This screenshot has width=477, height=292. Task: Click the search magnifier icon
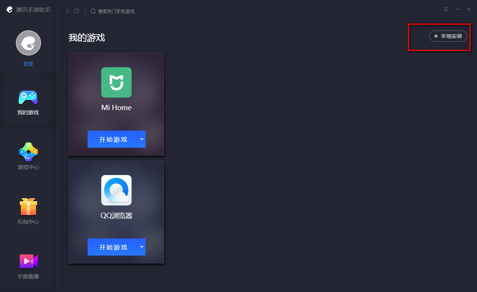click(93, 11)
